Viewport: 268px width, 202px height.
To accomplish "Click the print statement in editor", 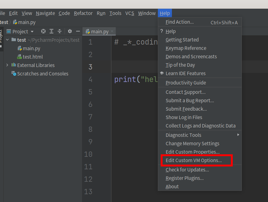I will coord(136,79).
